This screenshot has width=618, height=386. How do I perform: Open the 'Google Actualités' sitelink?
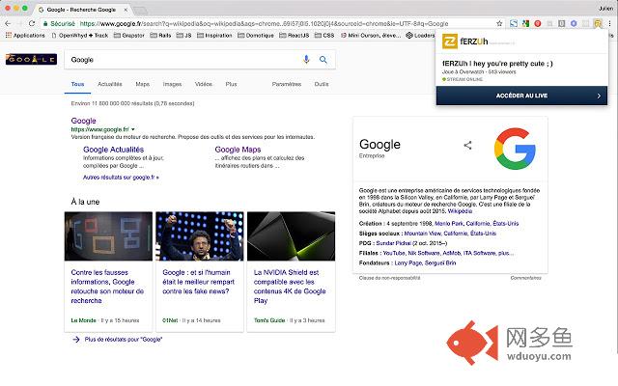point(114,150)
